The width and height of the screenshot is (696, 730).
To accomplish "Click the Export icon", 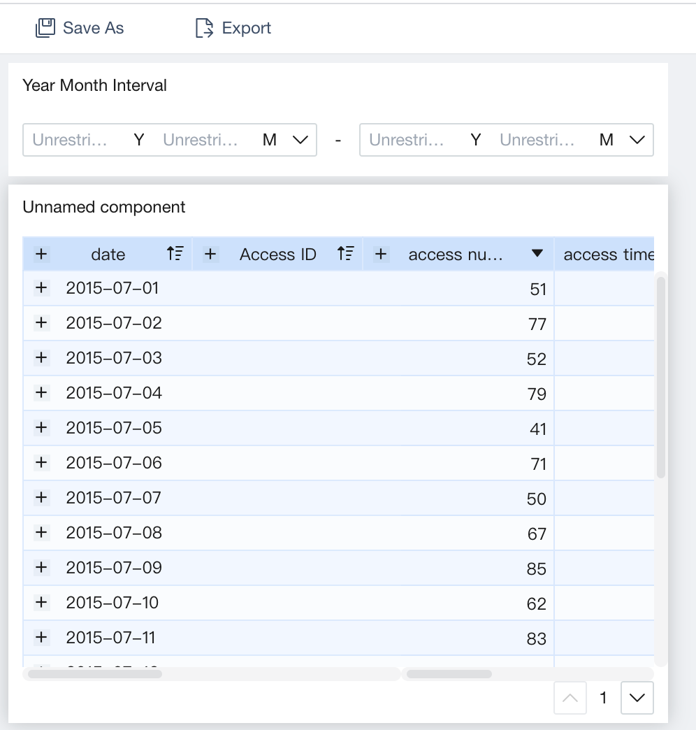I will pyautogui.click(x=204, y=28).
